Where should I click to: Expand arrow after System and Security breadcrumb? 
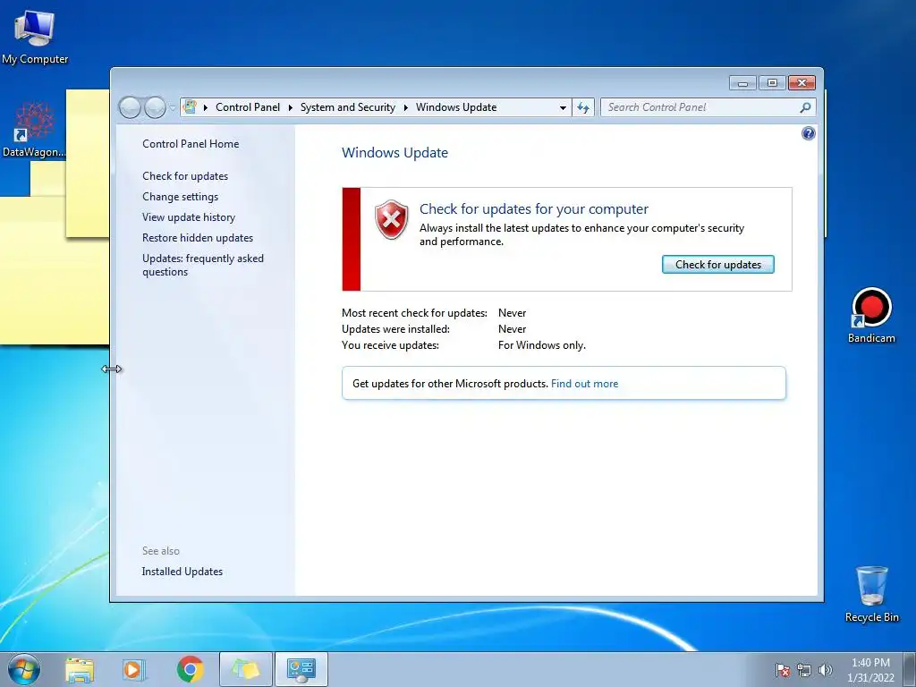pyautogui.click(x=405, y=107)
